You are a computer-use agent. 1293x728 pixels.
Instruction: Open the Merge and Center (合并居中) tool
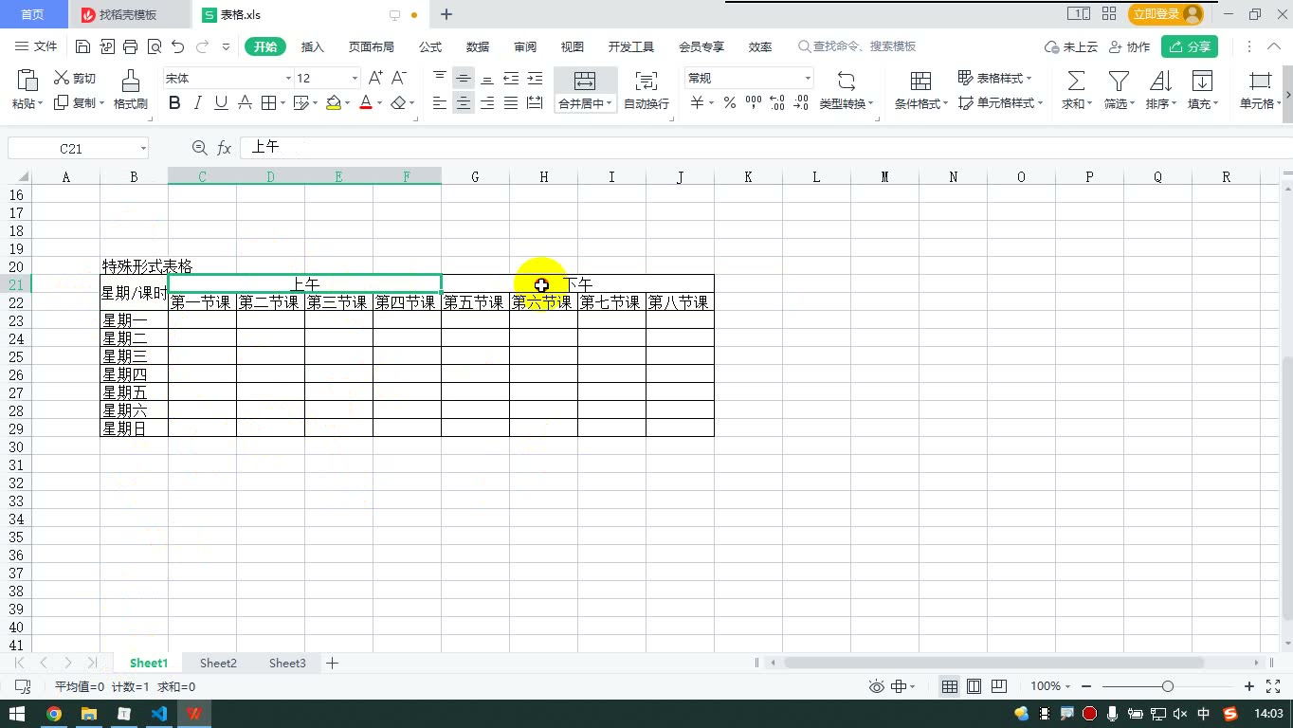coord(585,91)
